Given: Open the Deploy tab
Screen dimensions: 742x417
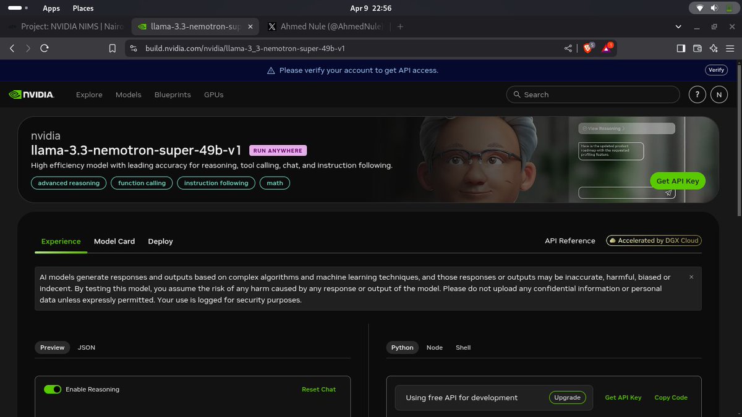Looking at the screenshot, I should point(160,242).
